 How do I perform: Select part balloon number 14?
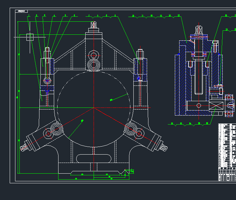[170, 15]
